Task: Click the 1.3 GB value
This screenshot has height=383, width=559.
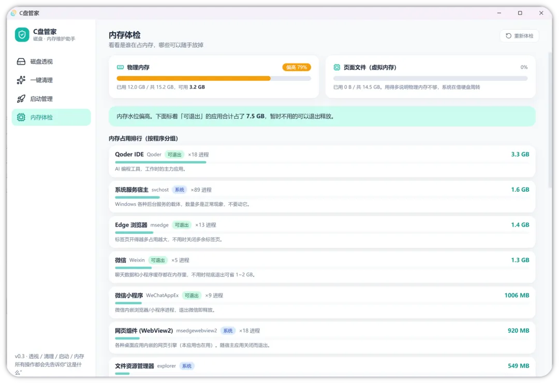Action: click(x=520, y=260)
